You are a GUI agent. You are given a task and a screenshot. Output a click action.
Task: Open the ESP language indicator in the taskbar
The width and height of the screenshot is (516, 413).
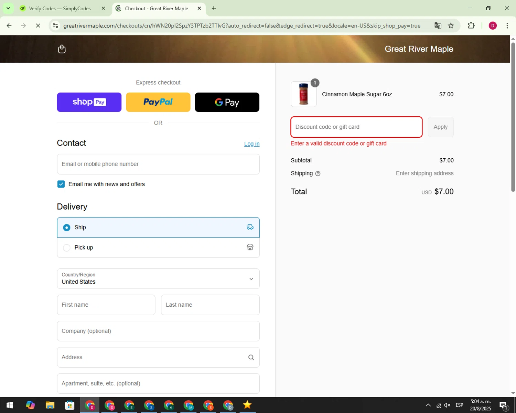pos(459,405)
